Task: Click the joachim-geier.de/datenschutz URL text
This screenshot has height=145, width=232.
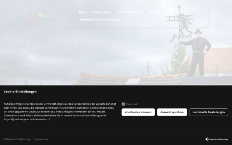Action: tap(27, 119)
